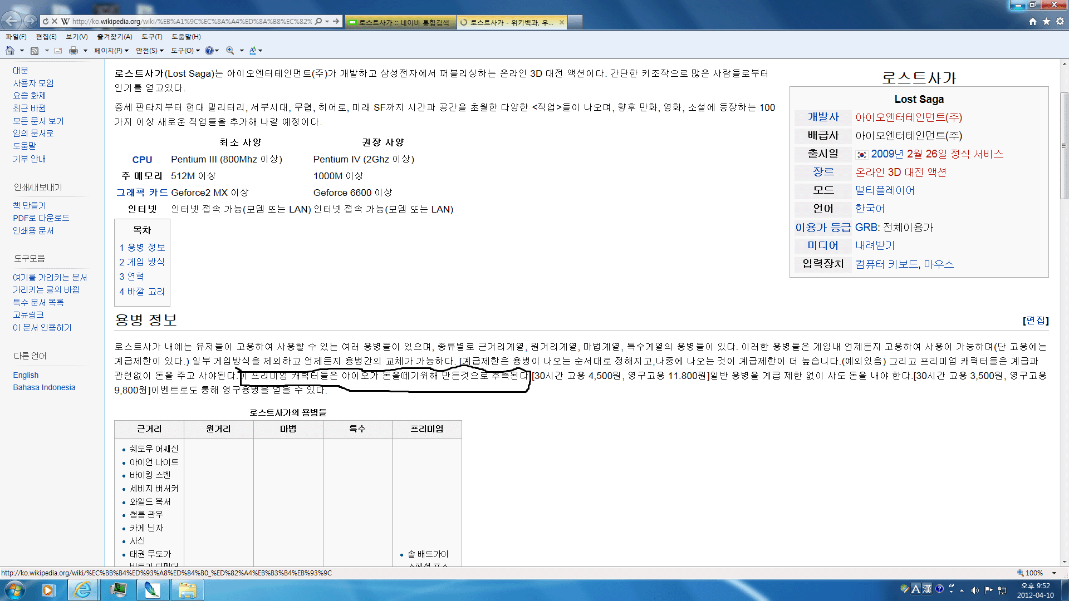Refresh the page with the reload icon
This screenshot has height=601, width=1069.
pyautogui.click(x=46, y=21)
